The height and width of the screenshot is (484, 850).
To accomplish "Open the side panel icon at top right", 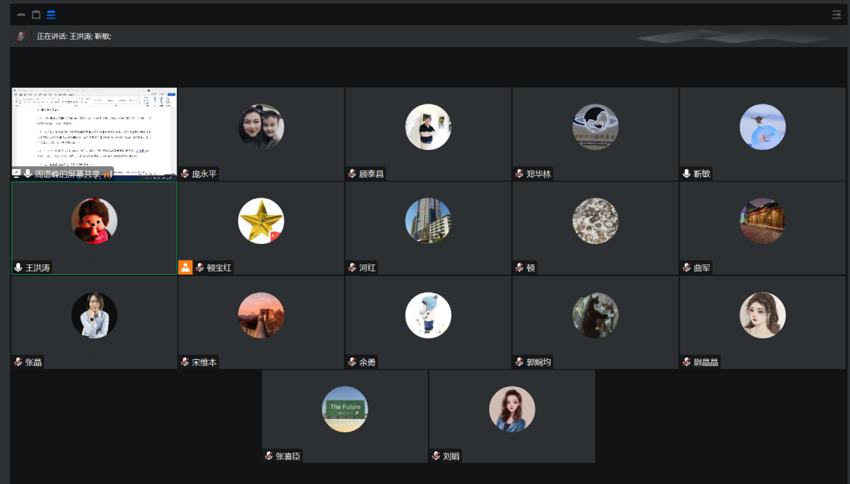I will (x=836, y=14).
